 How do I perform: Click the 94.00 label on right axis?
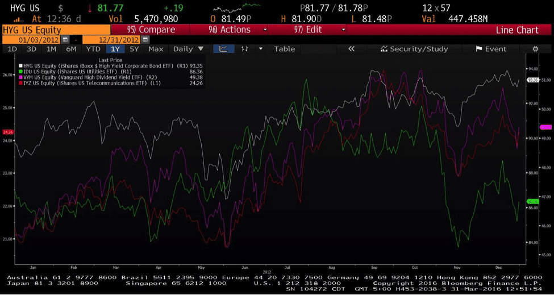(533, 69)
